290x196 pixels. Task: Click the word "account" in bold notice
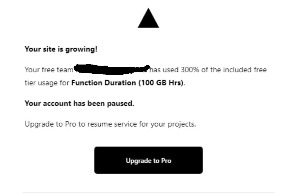click(56, 104)
